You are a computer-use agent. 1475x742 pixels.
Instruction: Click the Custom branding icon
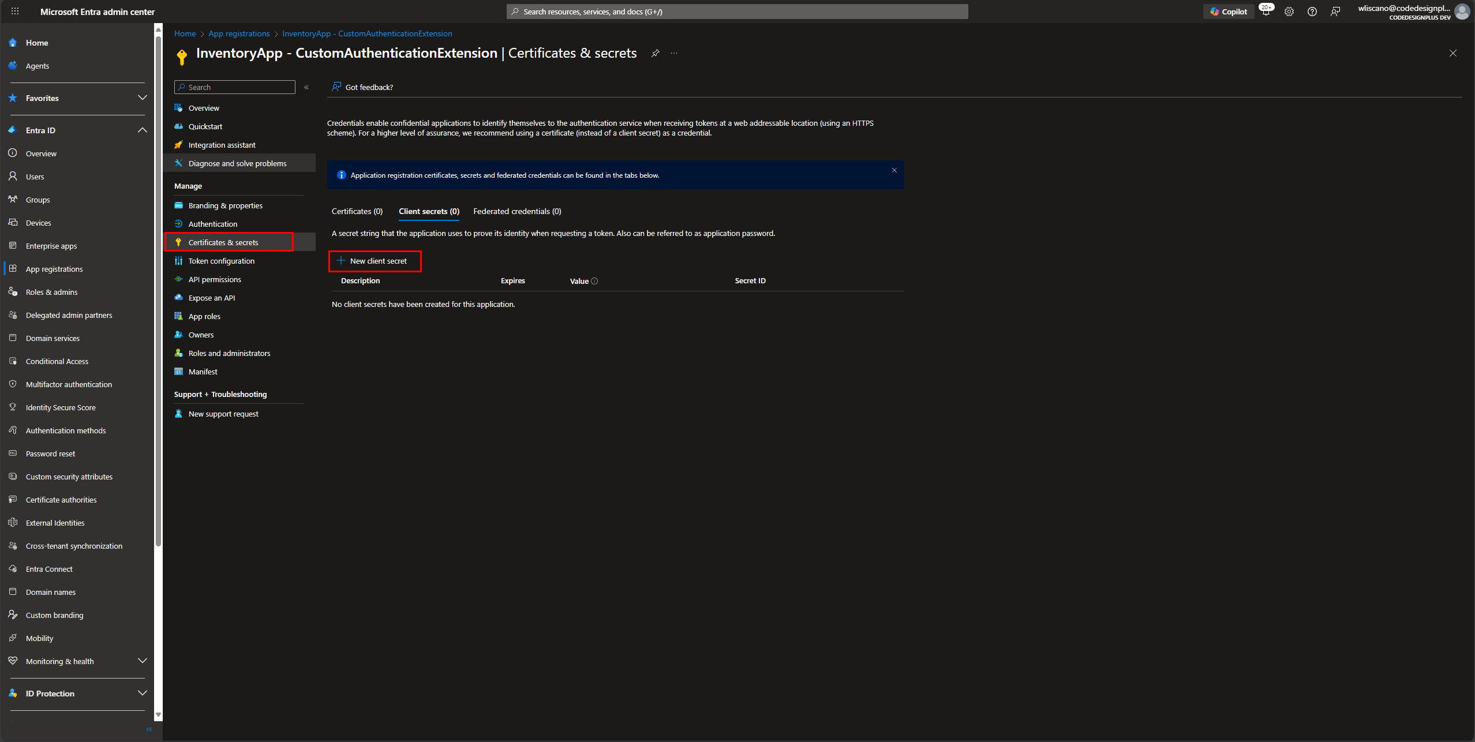tap(13, 614)
